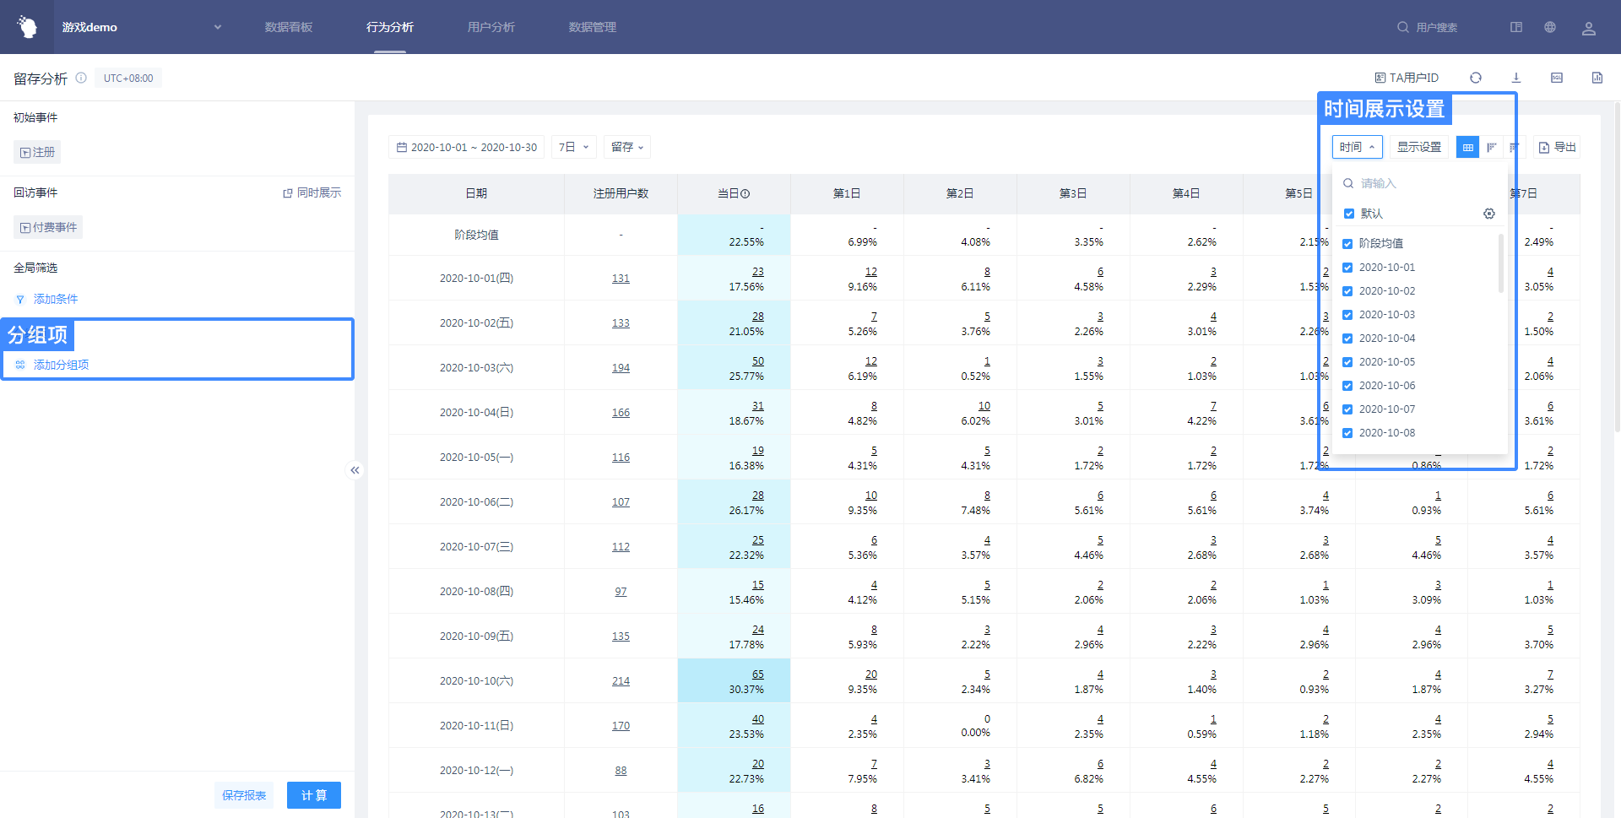1621x818 pixels.
Task: Click the 添加分组项 link
Action: (x=61, y=365)
